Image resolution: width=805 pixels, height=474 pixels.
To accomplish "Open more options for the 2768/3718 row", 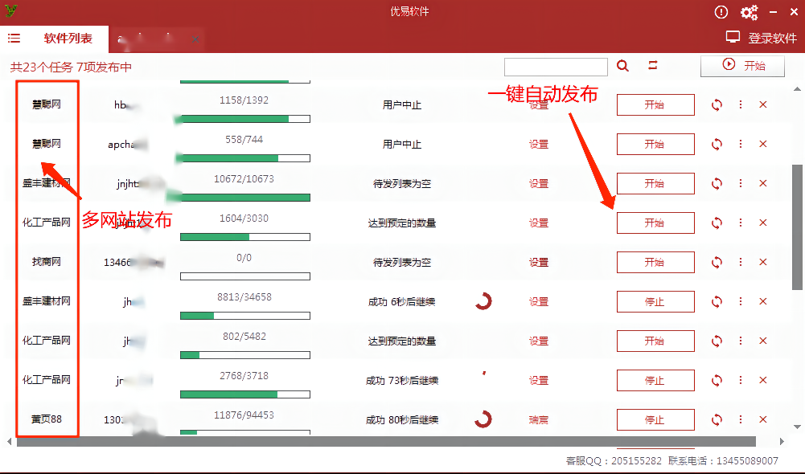I will pos(741,380).
